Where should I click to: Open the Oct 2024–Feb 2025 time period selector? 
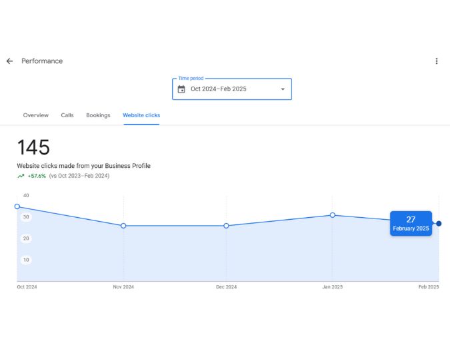232,89
